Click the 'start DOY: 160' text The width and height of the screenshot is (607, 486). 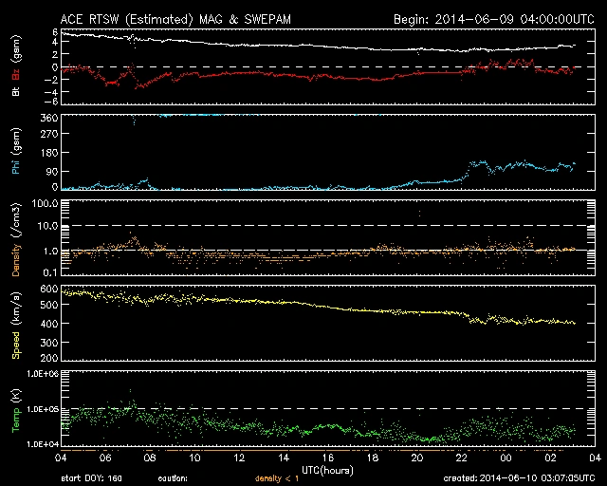coord(92,478)
